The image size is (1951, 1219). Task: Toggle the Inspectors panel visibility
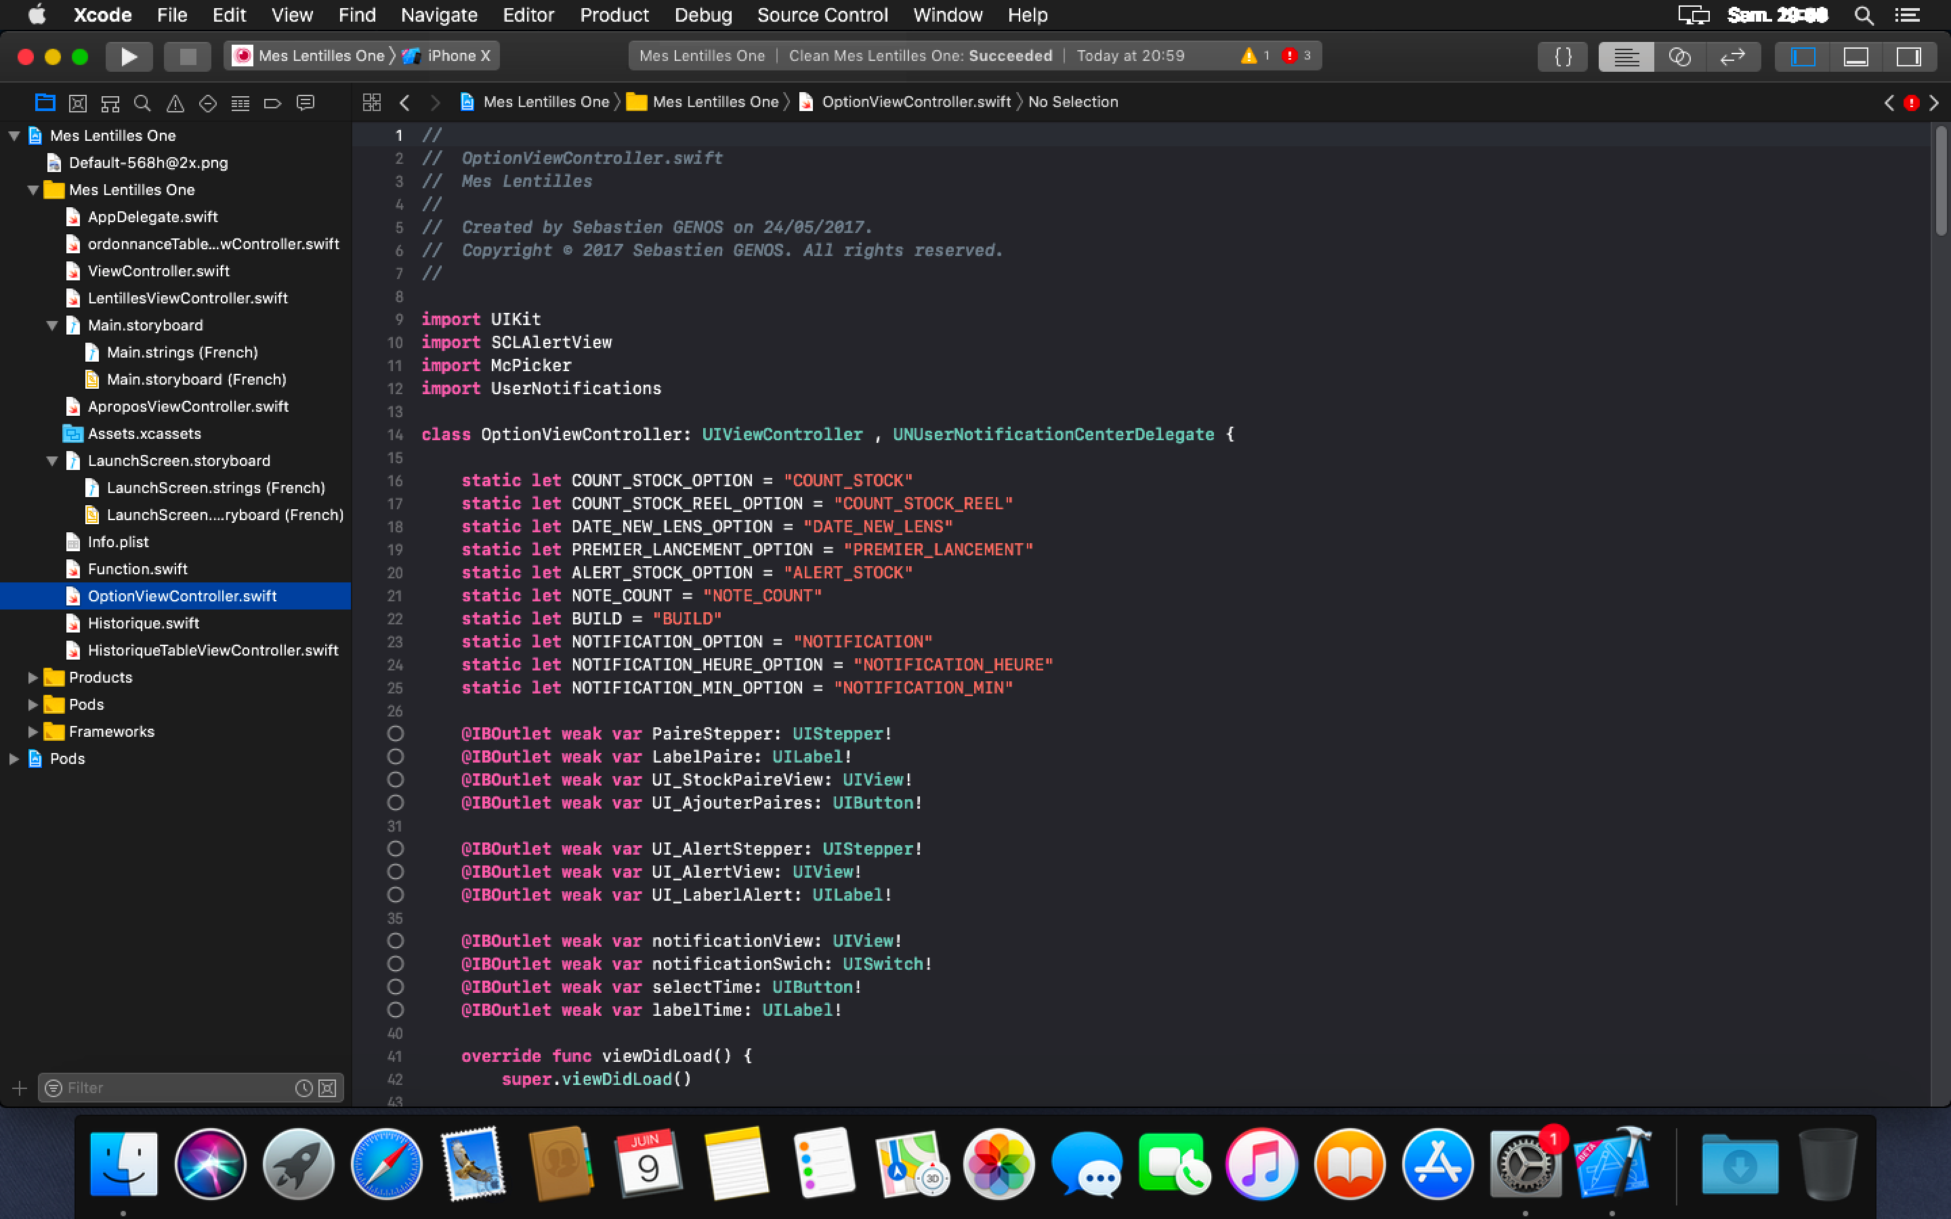pos(1908,56)
